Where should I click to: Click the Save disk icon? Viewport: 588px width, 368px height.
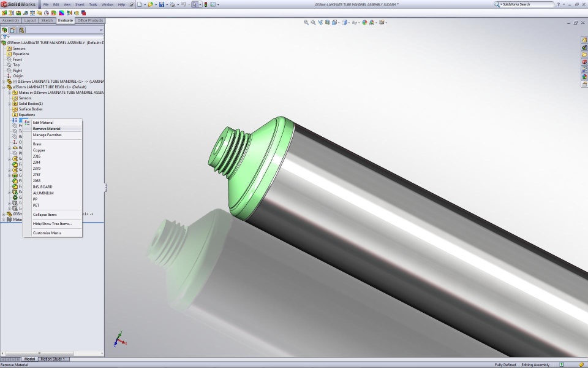pyautogui.click(x=162, y=4)
